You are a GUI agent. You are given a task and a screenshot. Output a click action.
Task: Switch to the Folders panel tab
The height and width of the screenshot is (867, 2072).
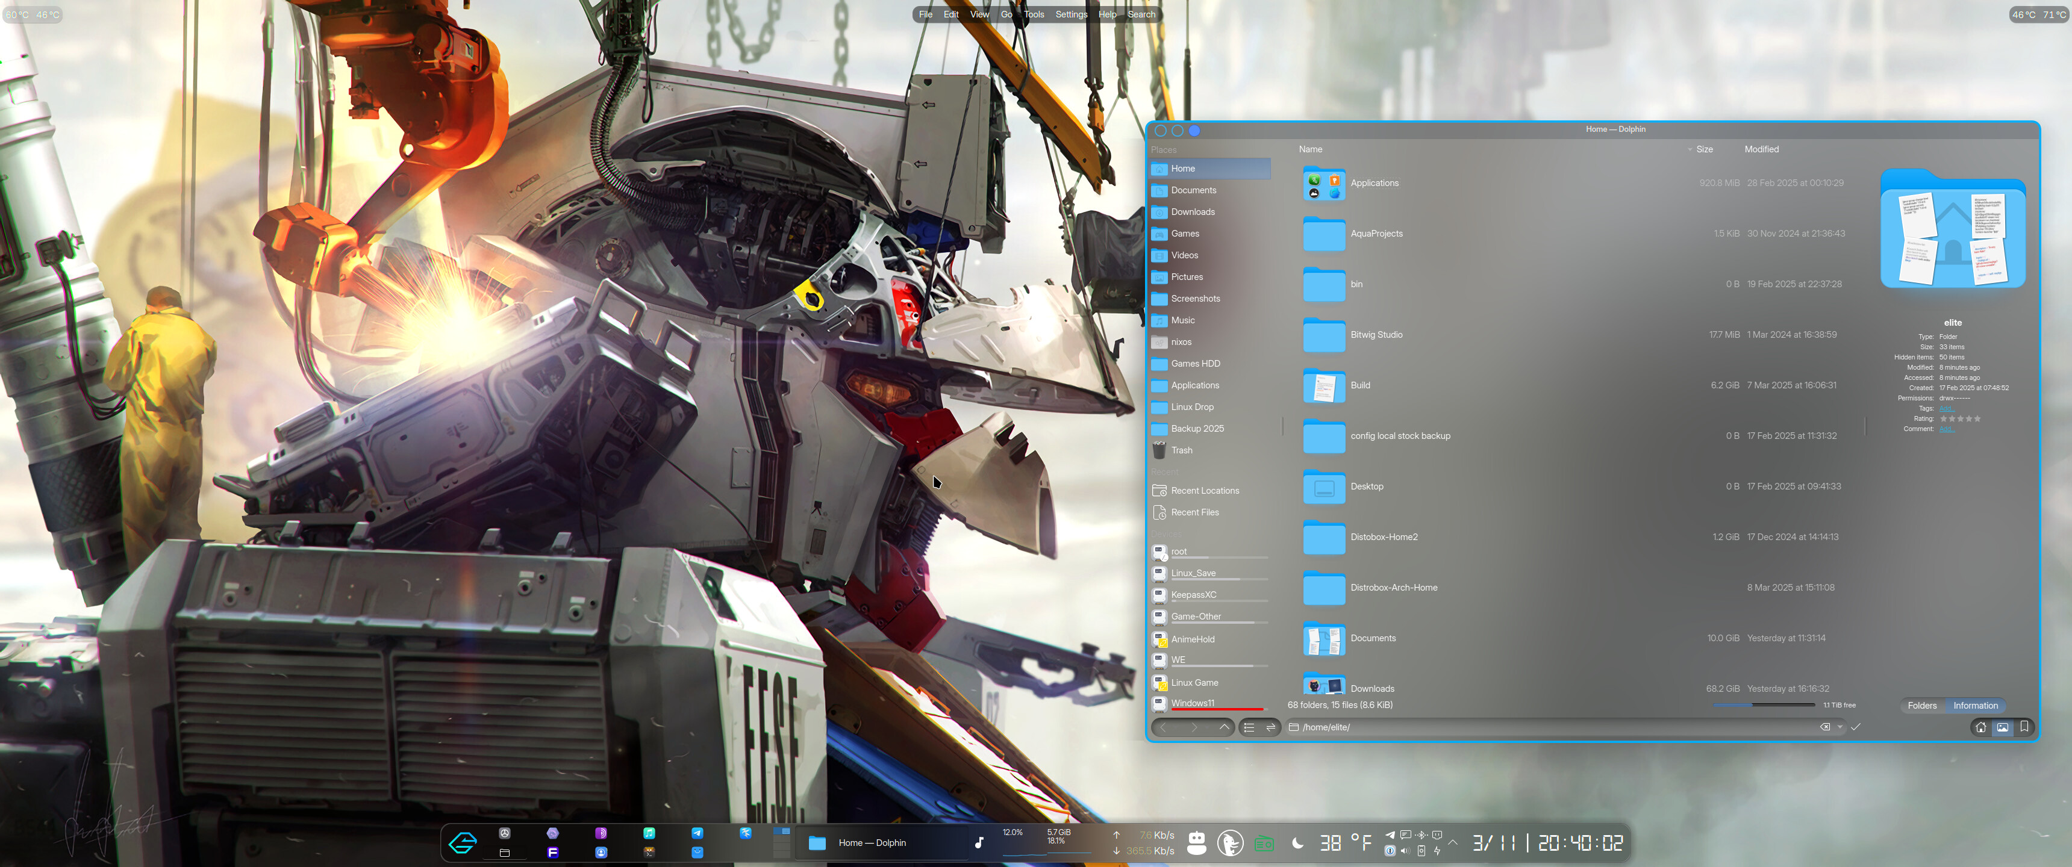click(1923, 706)
